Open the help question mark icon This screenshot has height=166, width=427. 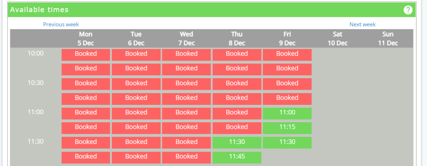pos(408,10)
